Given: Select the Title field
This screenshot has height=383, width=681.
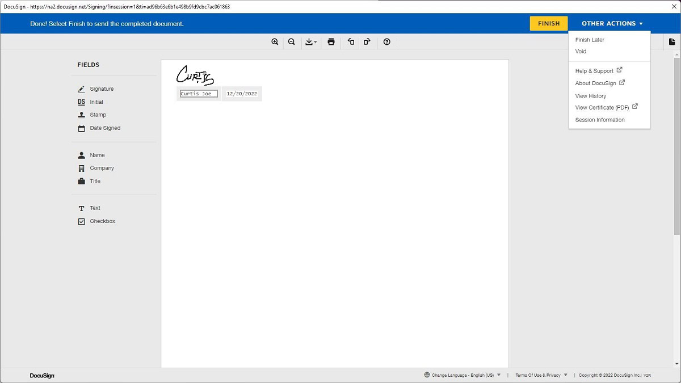Looking at the screenshot, I should point(89,182).
